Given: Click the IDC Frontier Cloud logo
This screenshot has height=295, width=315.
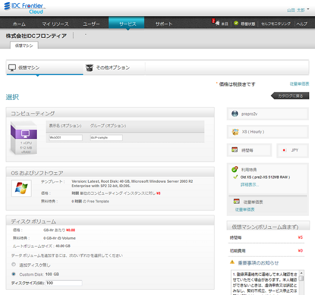Looking at the screenshot, I should pos(25,7).
